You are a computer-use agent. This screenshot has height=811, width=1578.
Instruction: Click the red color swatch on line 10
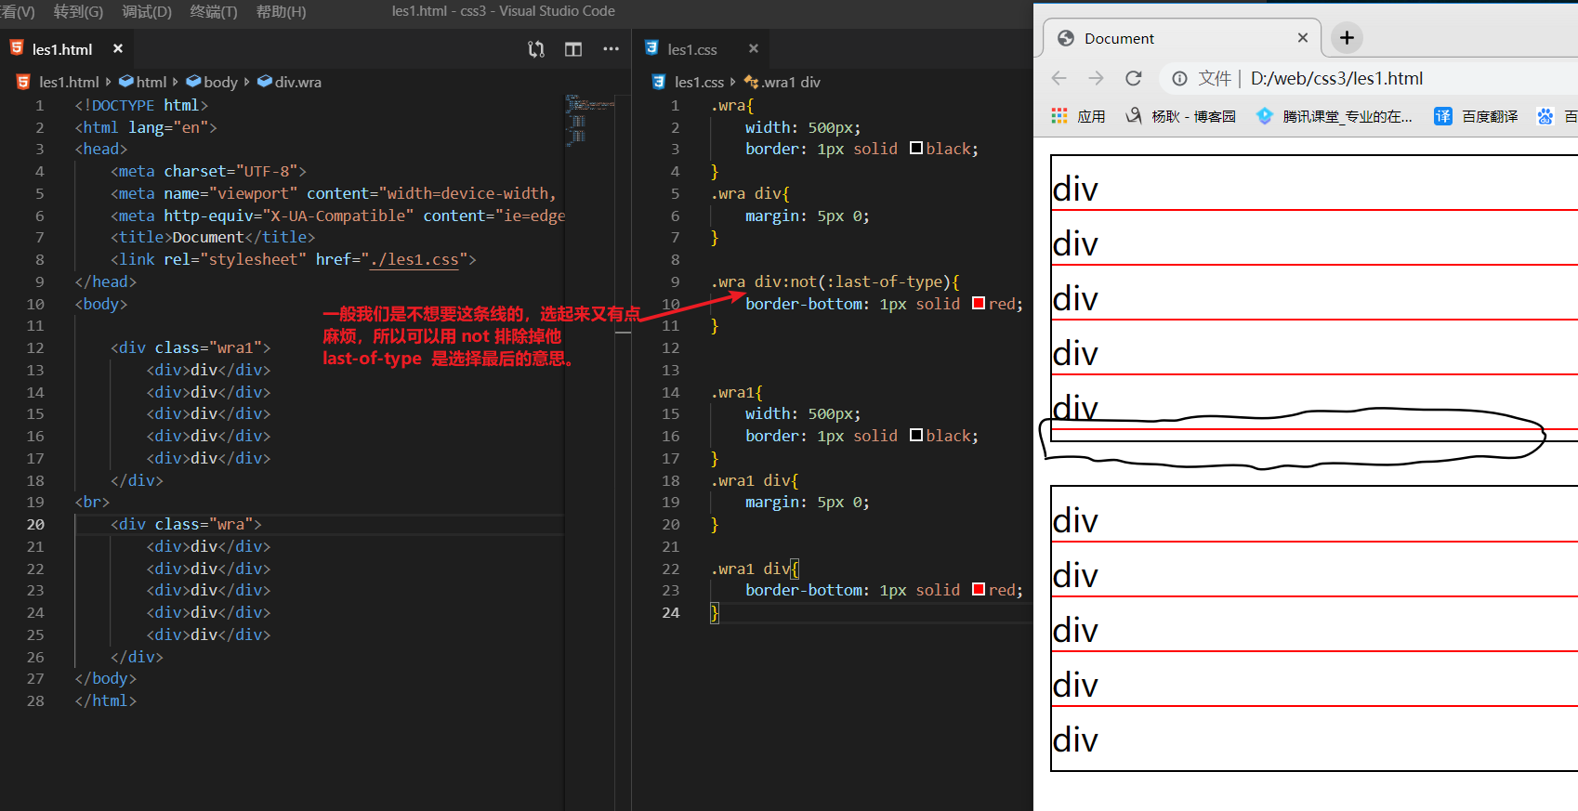click(978, 304)
